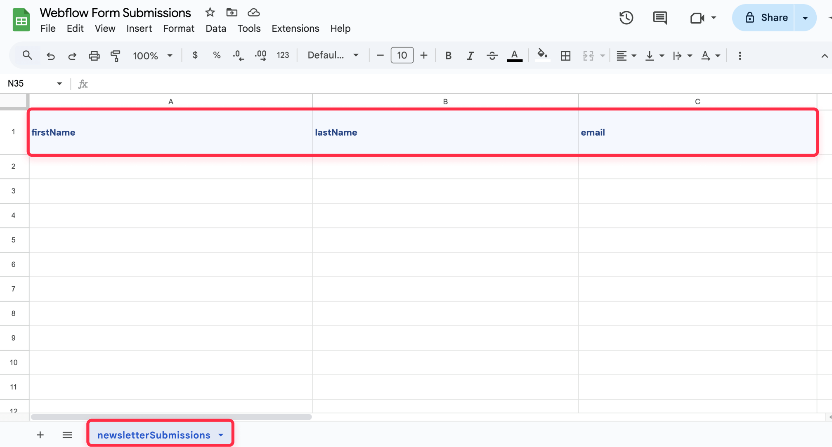Decrease decimal places
832x447 pixels.
coord(238,55)
